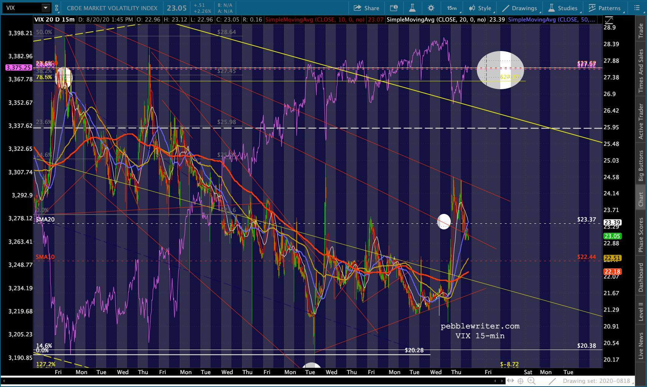The height and width of the screenshot is (387, 647).
Task: Click the Studies button
Action: (563, 8)
